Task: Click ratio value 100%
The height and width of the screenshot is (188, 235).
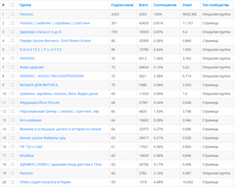Action: click(158, 14)
